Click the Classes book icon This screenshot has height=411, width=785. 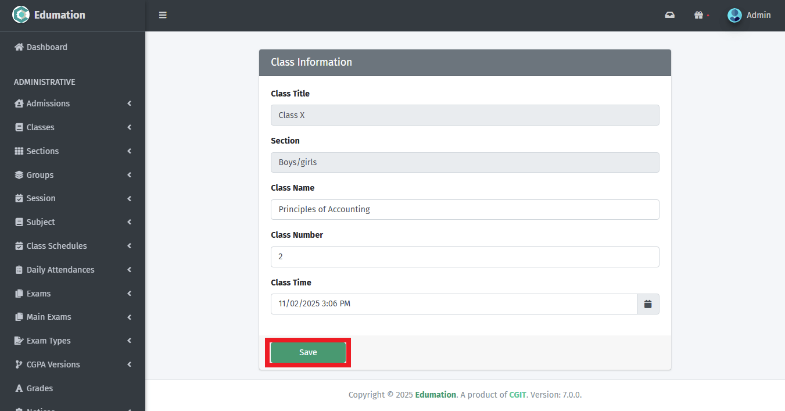(x=19, y=127)
